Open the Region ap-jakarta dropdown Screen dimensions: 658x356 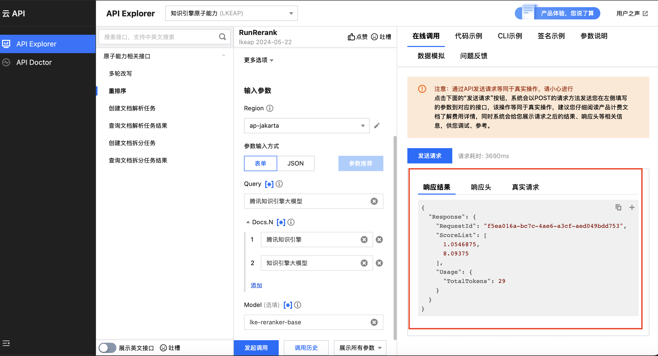(307, 125)
